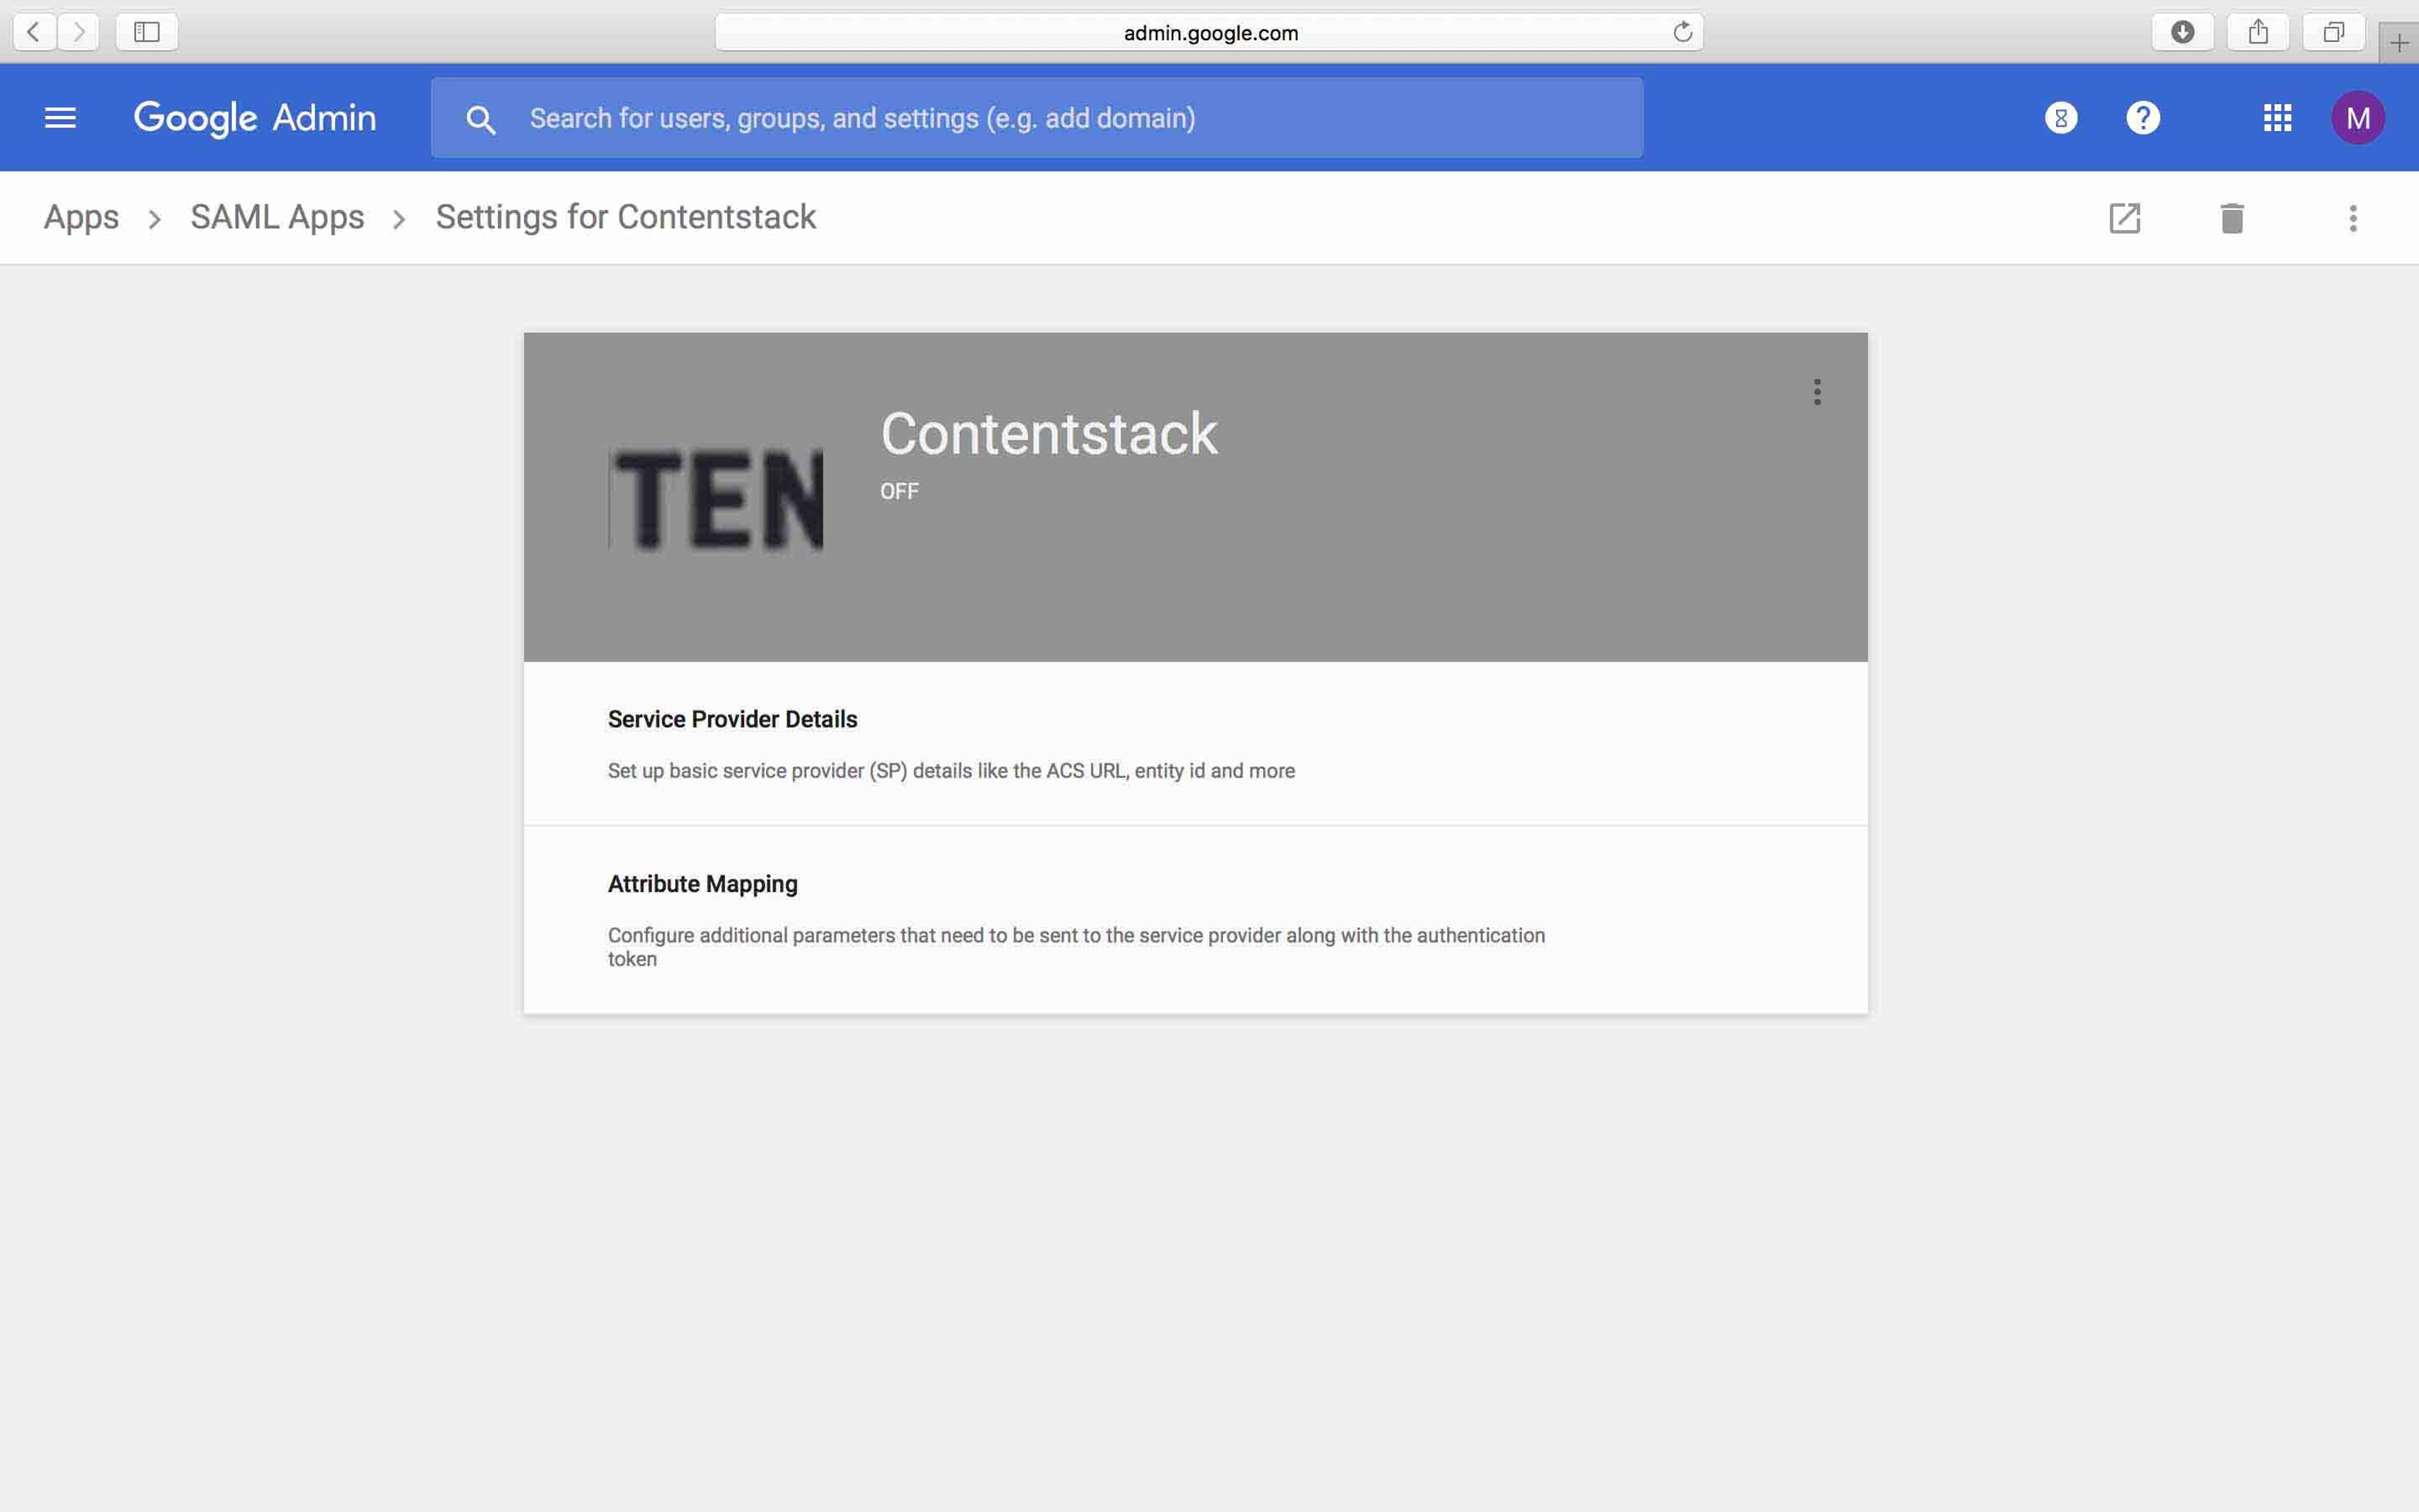Click the open-in-new-window icon

click(x=2124, y=218)
